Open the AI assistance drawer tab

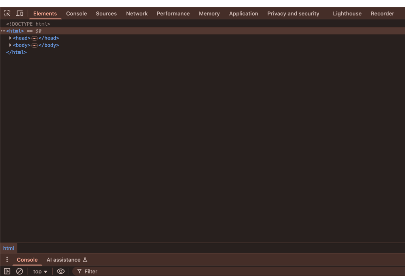point(66,260)
